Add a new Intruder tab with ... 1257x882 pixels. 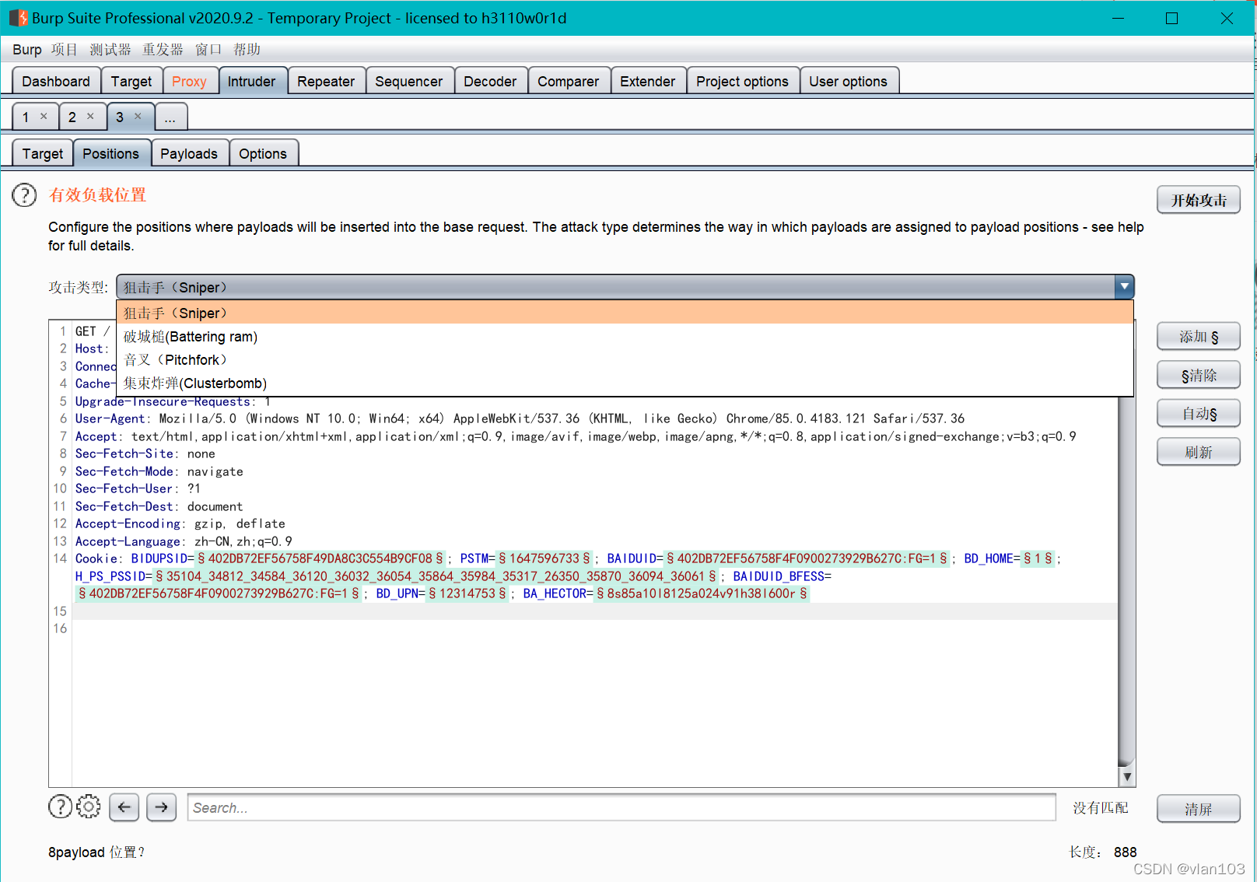pyautogui.click(x=170, y=117)
